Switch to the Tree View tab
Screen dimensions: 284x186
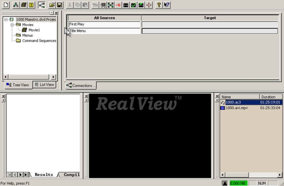[18, 85]
